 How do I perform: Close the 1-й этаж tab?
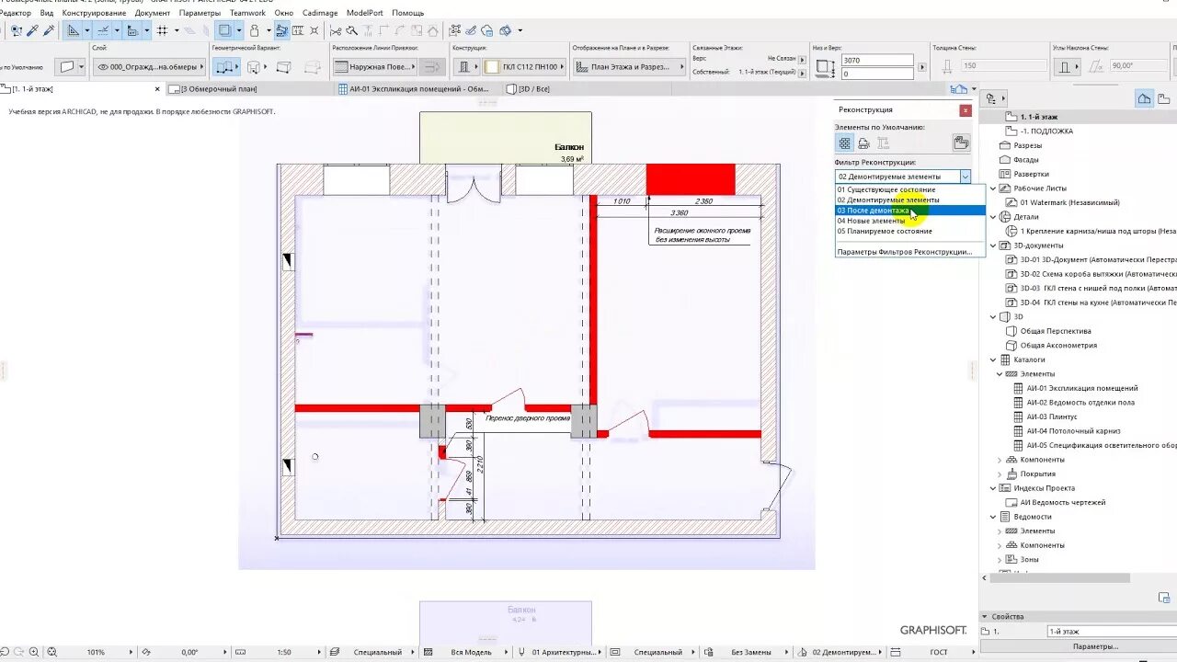click(x=157, y=89)
